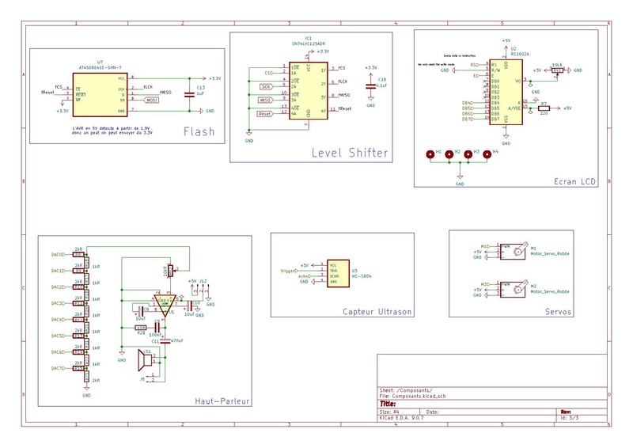Click the DB7 hierarchical label at LCD
The image size is (633, 448).
[x=468, y=120]
